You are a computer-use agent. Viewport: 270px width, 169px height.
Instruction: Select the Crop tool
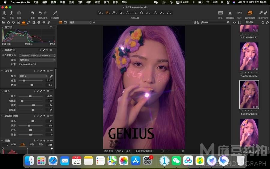click(x=121, y=13)
